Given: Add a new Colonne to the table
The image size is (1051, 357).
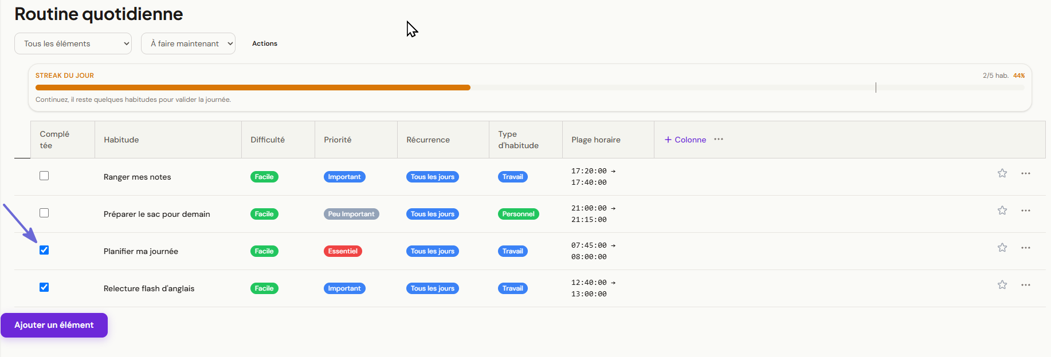Looking at the screenshot, I should (685, 140).
